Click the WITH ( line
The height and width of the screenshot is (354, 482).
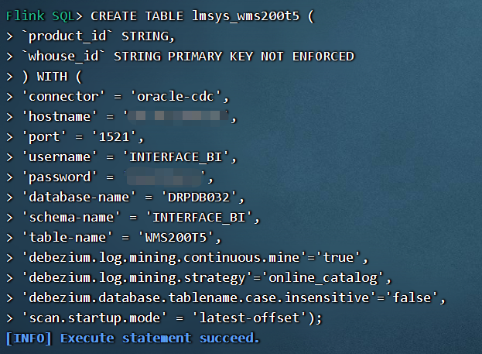pos(53,77)
